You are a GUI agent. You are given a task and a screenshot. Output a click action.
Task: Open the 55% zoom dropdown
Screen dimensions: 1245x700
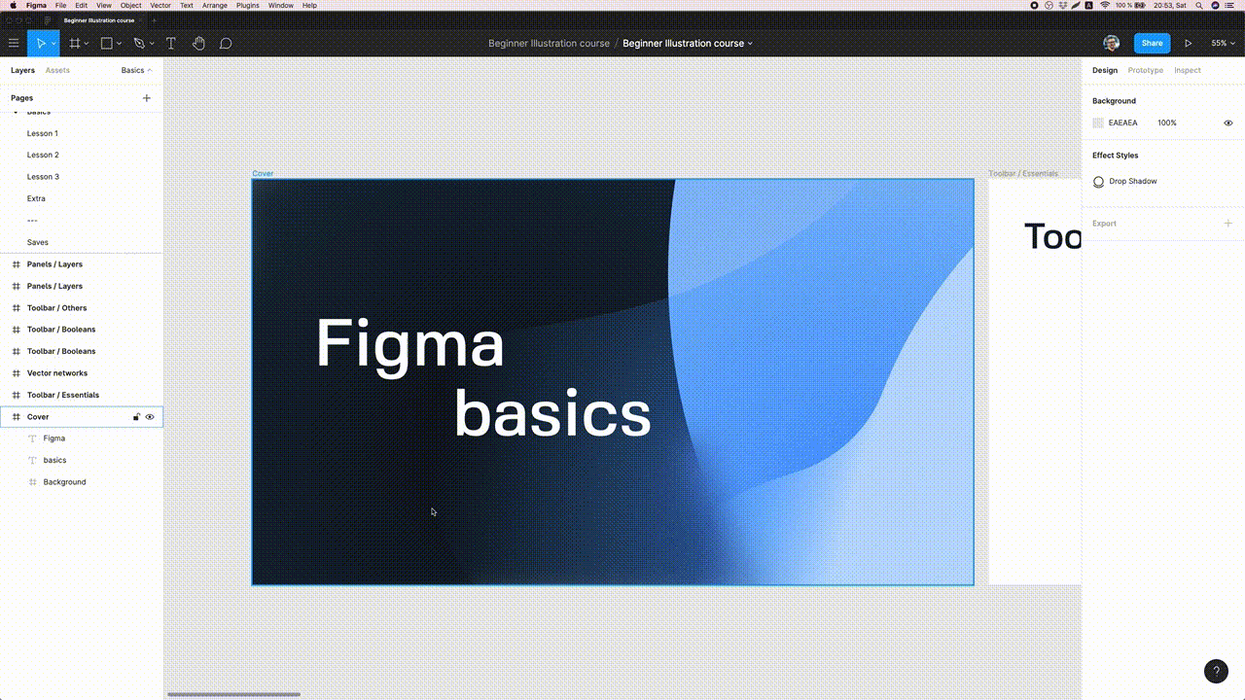point(1222,43)
